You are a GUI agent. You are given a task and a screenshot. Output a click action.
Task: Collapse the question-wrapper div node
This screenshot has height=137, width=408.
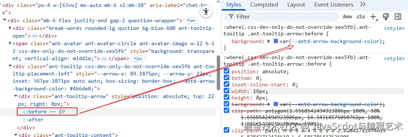coord(5,20)
